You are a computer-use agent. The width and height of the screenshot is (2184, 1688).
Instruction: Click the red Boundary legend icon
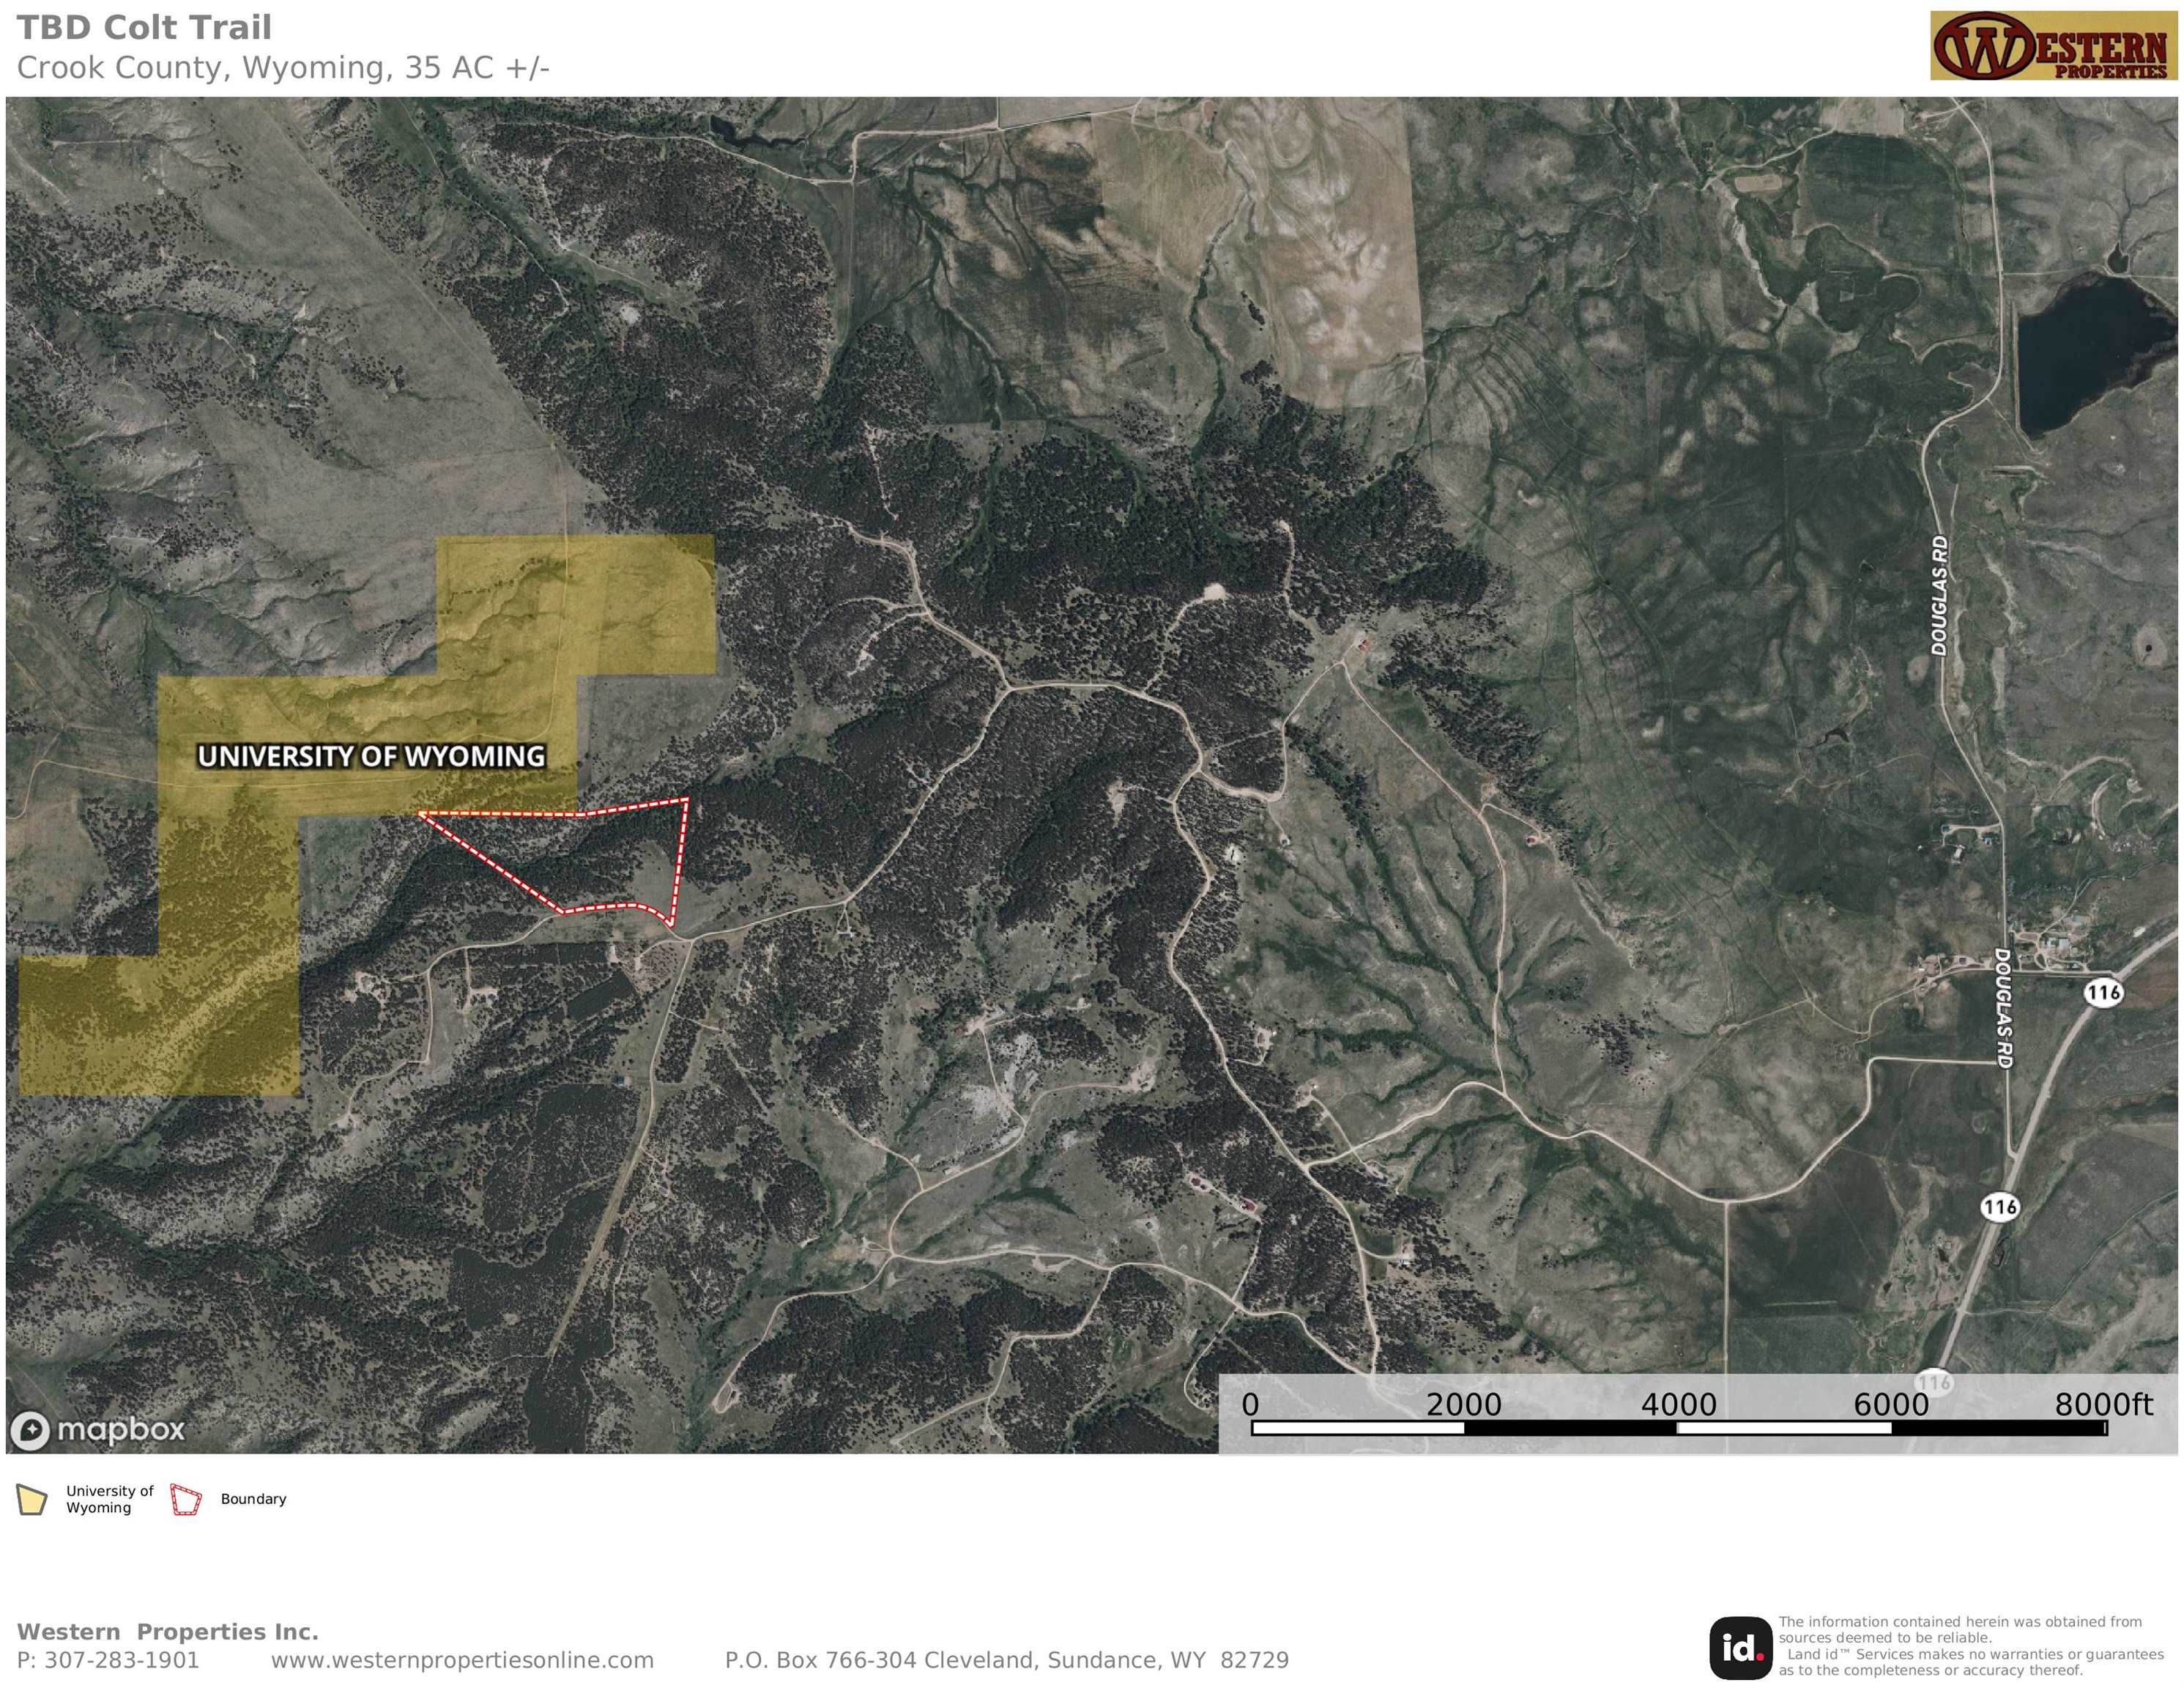(x=186, y=1500)
